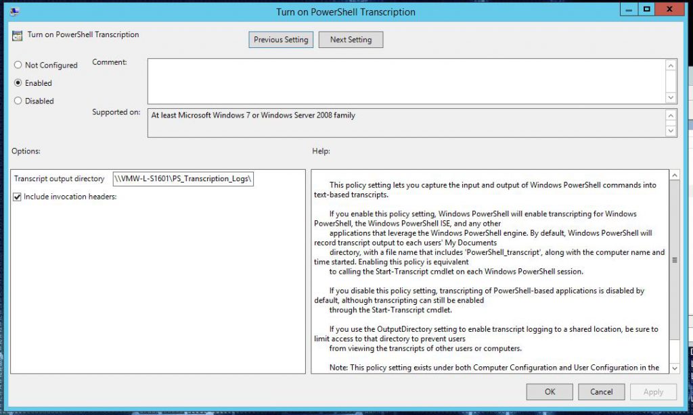Screen dimensions: 693x415
Task: Apply the transcription policy changes
Action: click(x=652, y=391)
